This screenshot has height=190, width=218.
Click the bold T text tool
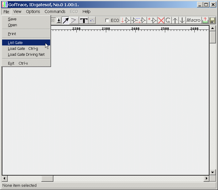point(84,20)
